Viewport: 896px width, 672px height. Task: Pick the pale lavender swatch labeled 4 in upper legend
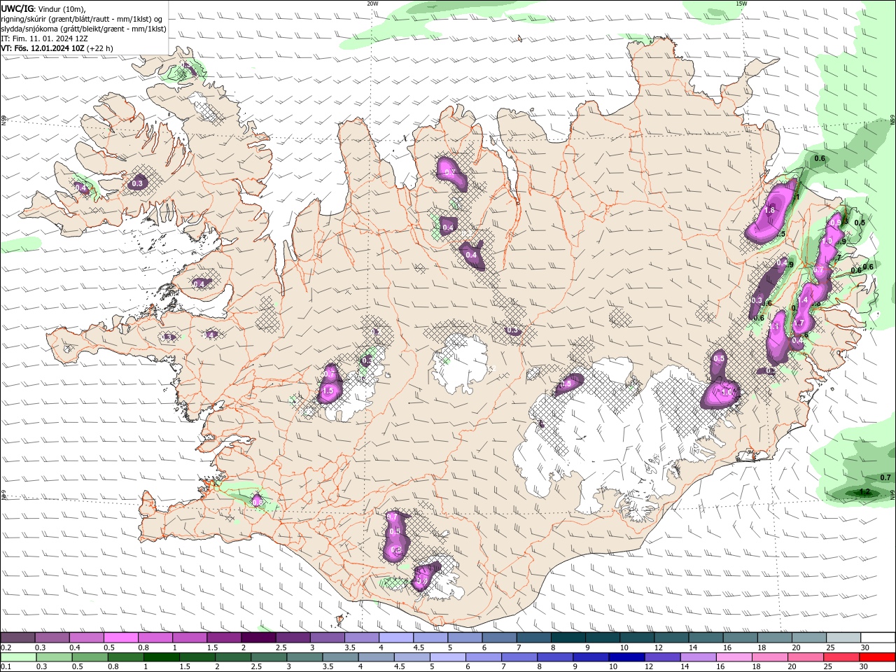click(395, 638)
